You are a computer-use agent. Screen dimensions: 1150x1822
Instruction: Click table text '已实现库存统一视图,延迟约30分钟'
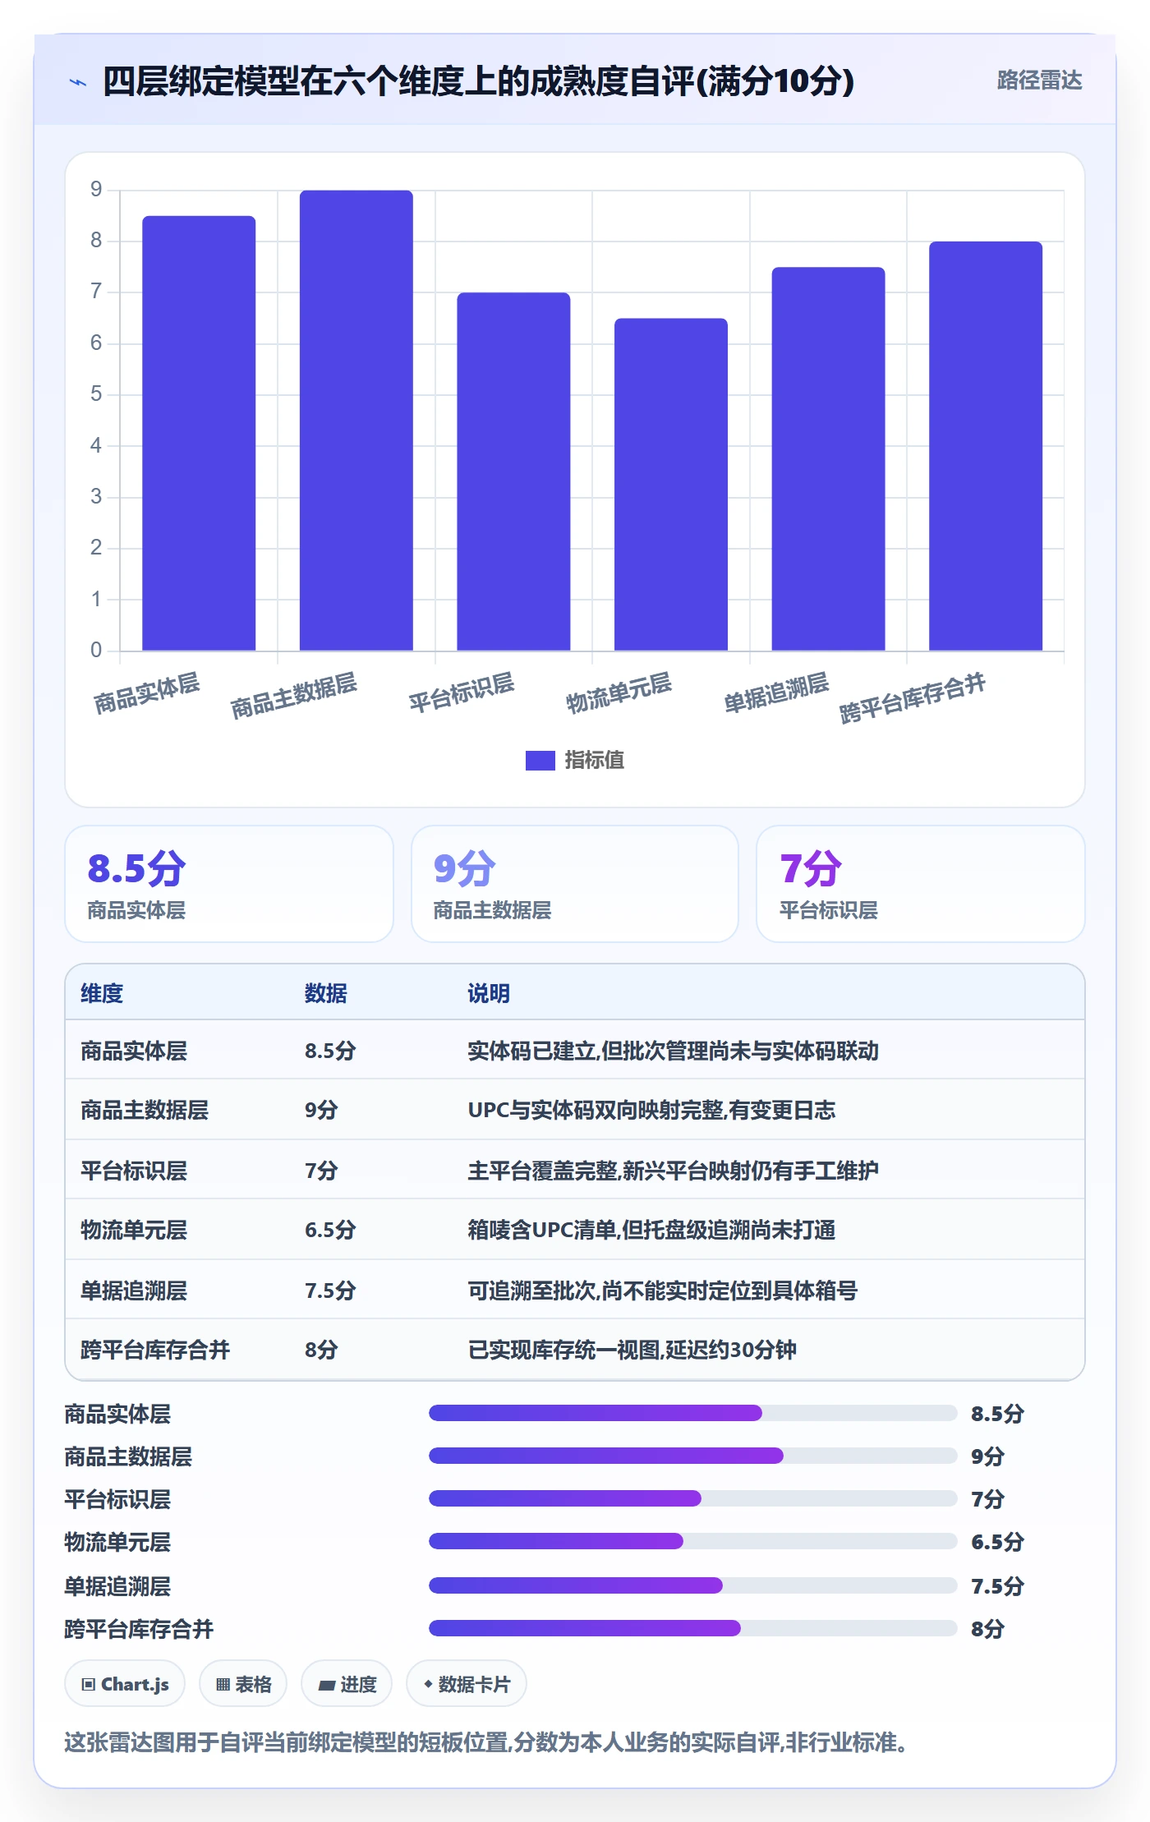pyautogui.click(x=632, y=1350)
